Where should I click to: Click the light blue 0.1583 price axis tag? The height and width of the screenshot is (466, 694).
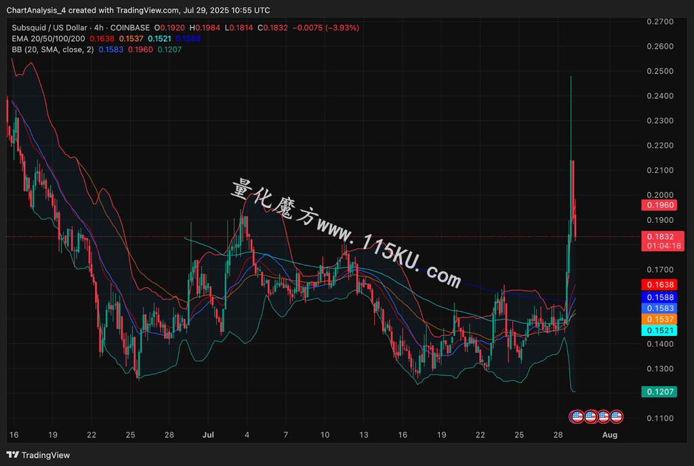pyautogui.click(x=659, y=308)
